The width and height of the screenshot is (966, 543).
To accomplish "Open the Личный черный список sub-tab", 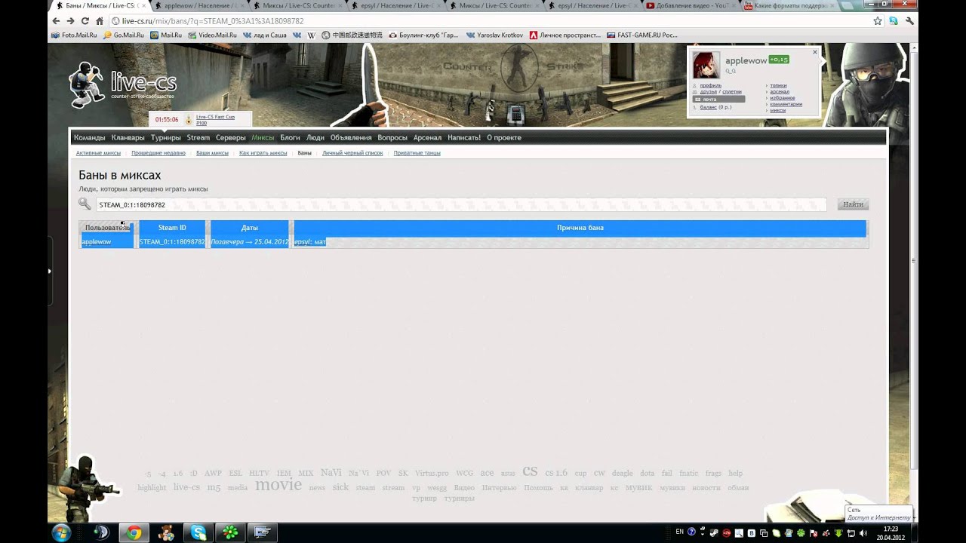I will [352, 153].
